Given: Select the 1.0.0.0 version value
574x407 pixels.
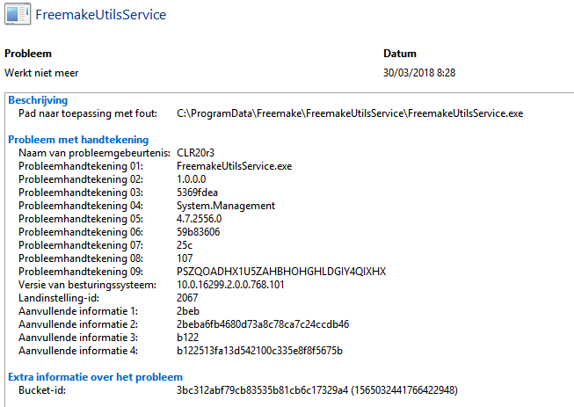Looking at the screenshot, I should point(193,179).
